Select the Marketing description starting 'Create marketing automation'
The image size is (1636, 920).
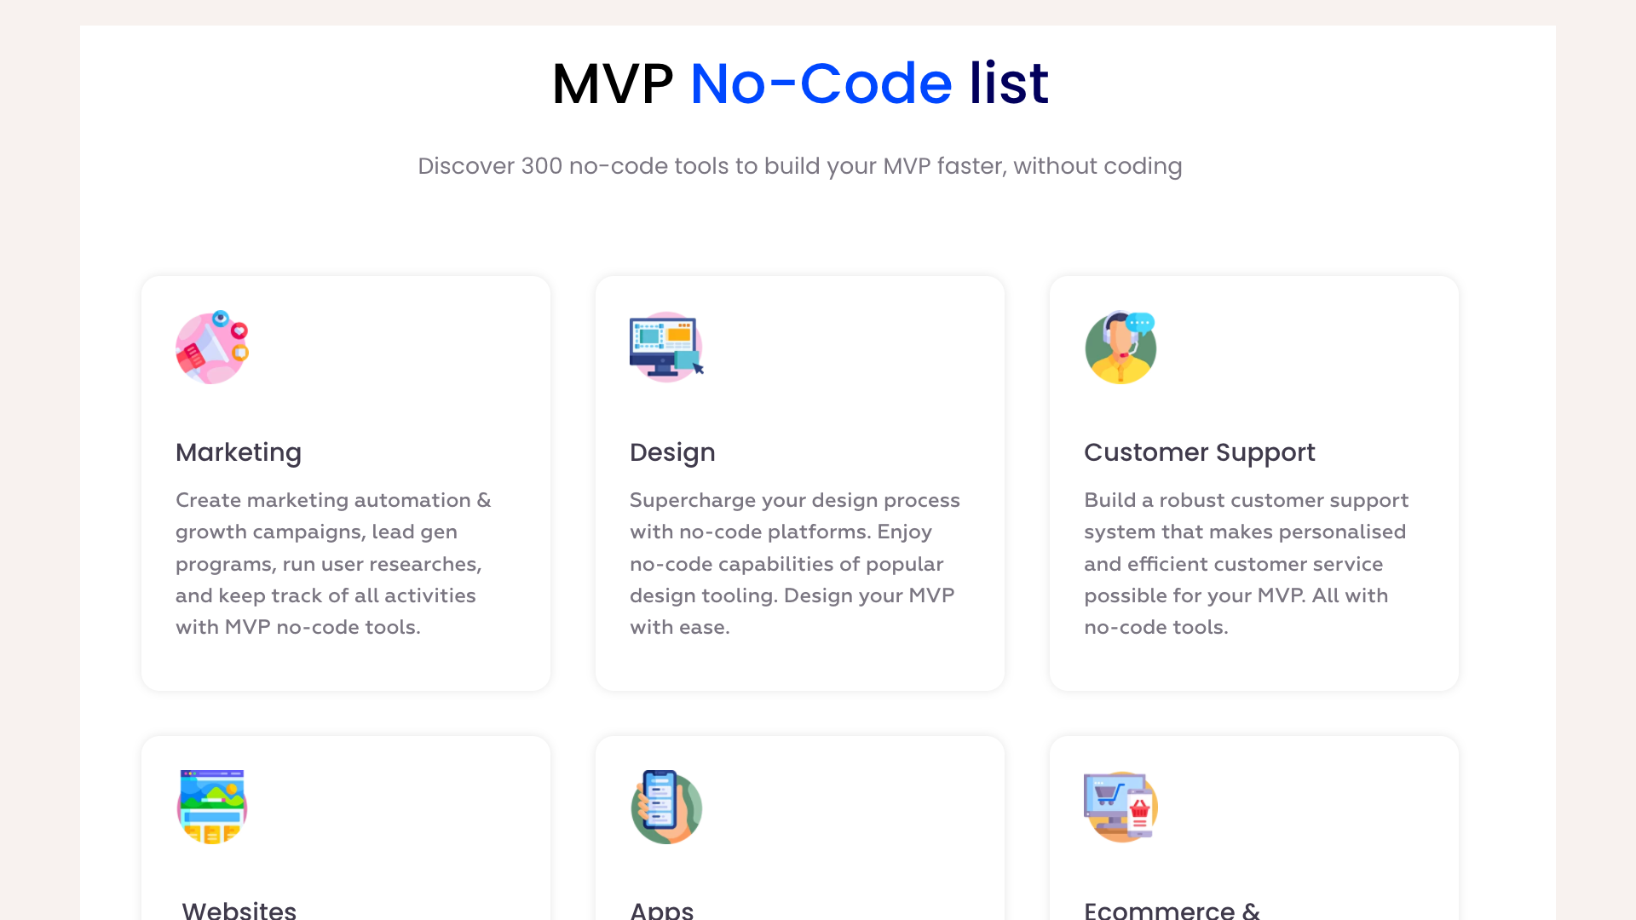coord(333,563)
